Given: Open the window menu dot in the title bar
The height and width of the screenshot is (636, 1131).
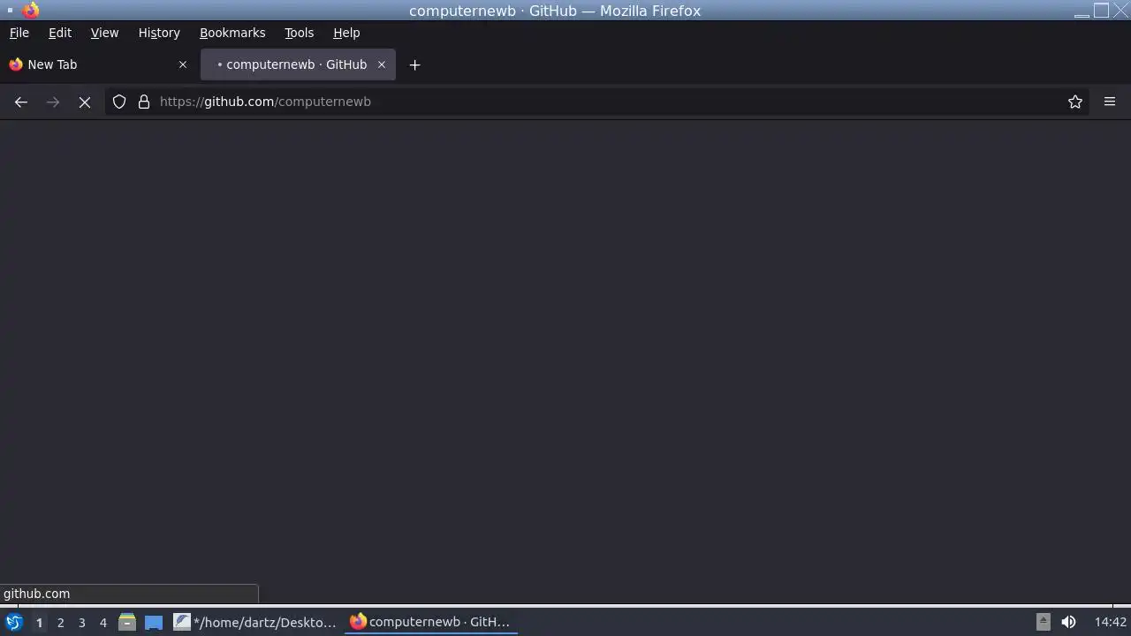Looking at the screenshot, I should 10,11.
